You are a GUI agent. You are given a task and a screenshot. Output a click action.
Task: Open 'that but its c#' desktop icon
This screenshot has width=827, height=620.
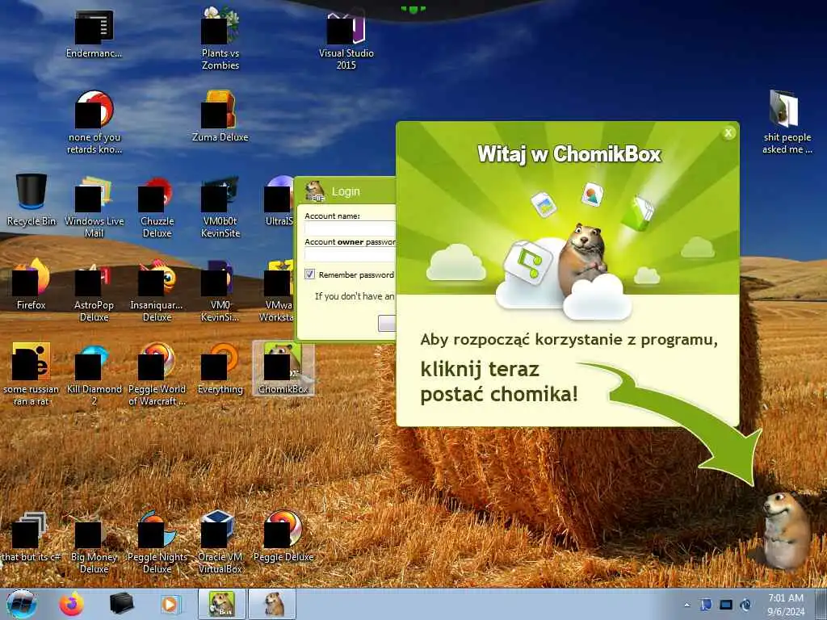[31, 536]
